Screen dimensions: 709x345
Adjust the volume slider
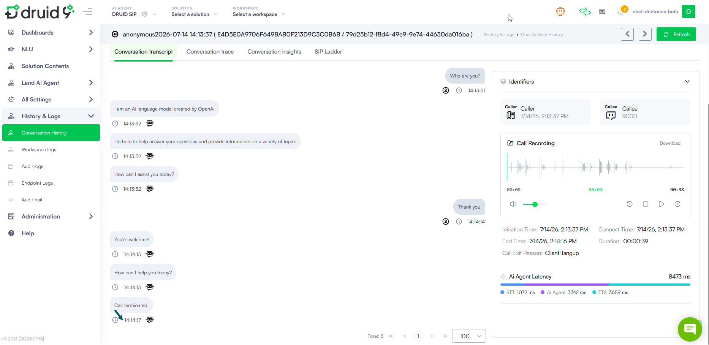(x=535, y=204)
